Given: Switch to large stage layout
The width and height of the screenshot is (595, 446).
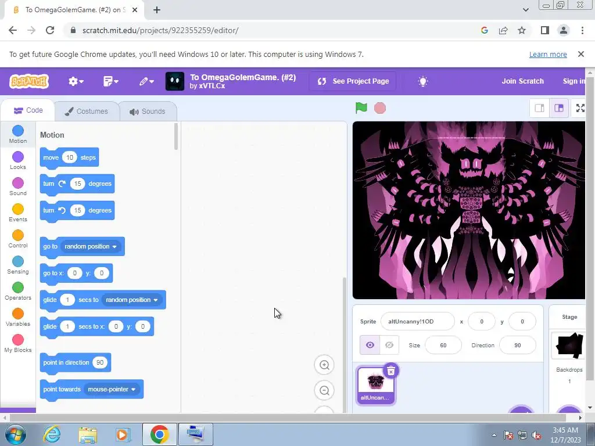Looking at the screenshot, I should coord(559,108).
